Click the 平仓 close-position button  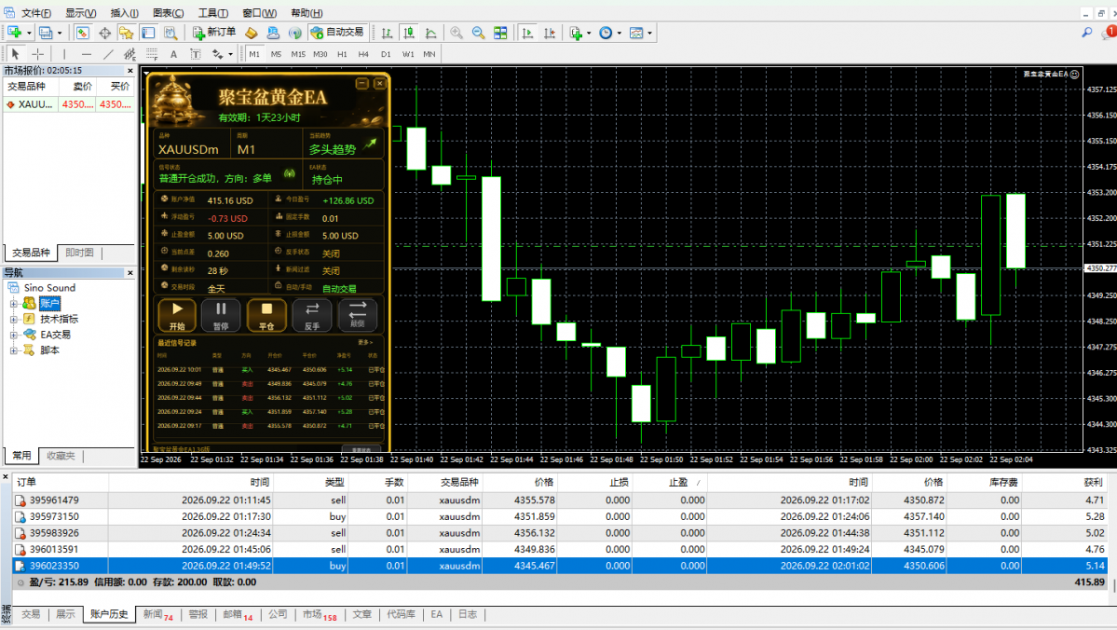point(266,316)
